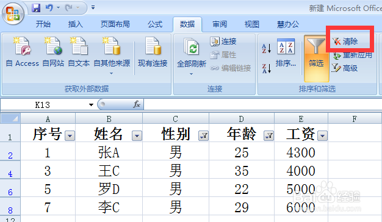The width and height of the screenshot is (382, 222).
Task: Select column E header
Action: click(x=301, y=119)
